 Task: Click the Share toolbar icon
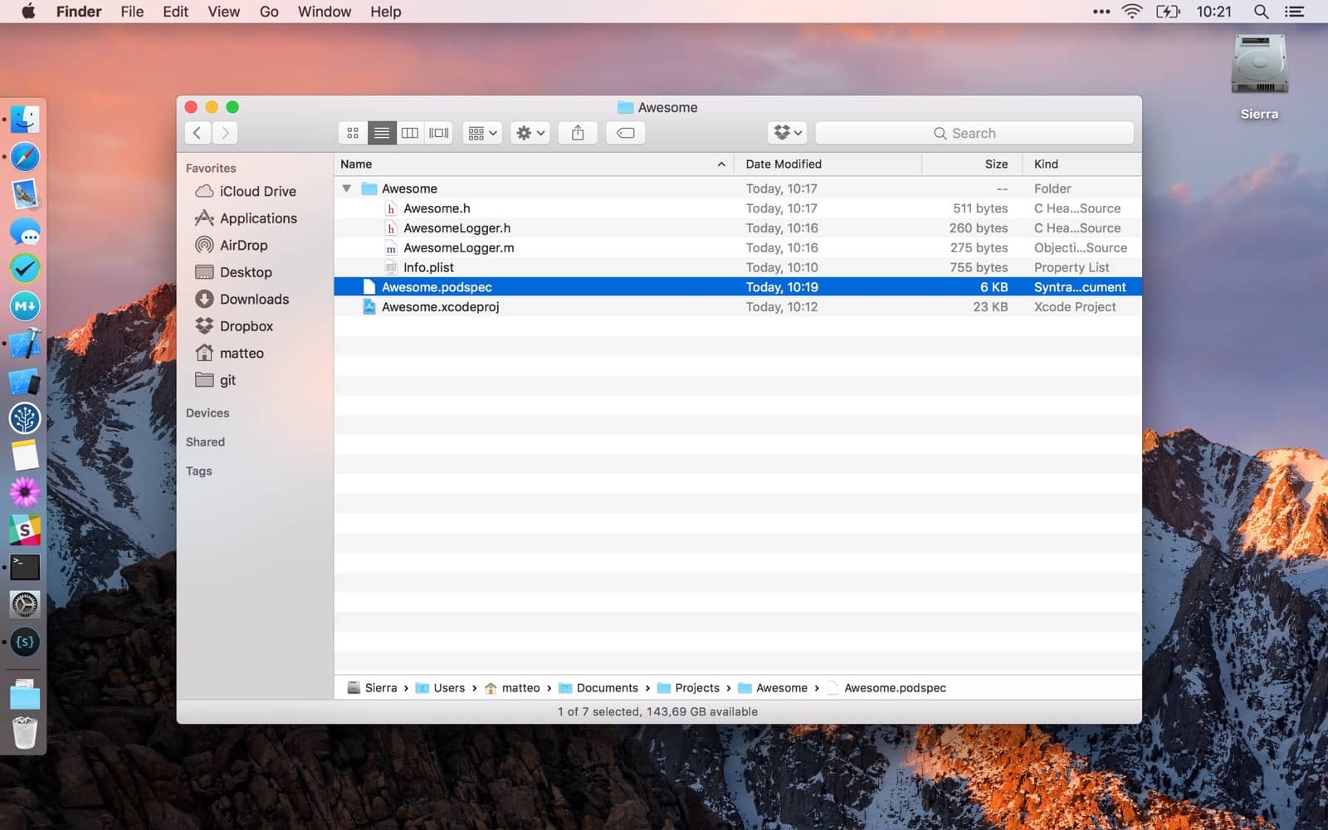(x=578, y=133)
